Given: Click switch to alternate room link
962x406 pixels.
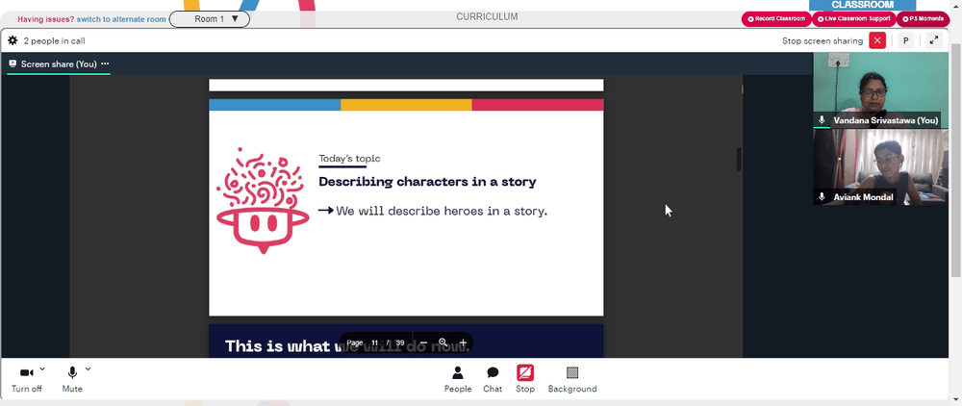Looking at the screenshot, I should (121, 19).
